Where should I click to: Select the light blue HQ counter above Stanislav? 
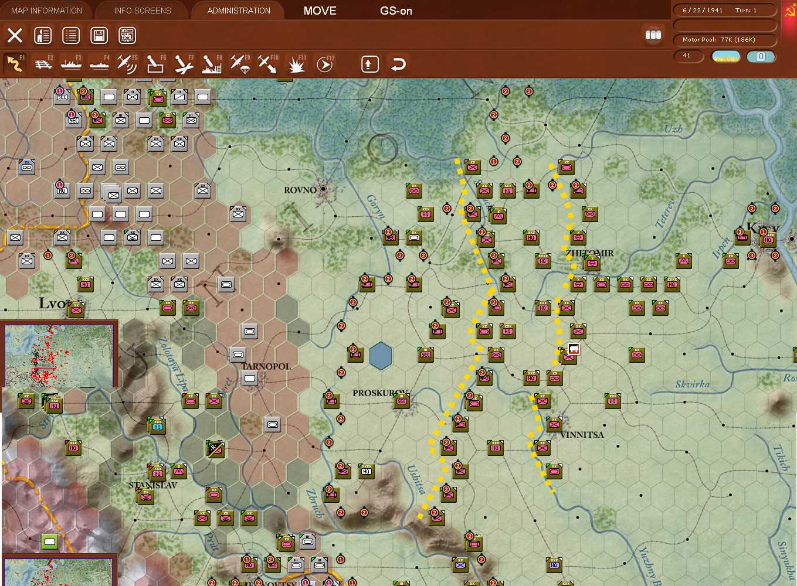pos(158,426)
